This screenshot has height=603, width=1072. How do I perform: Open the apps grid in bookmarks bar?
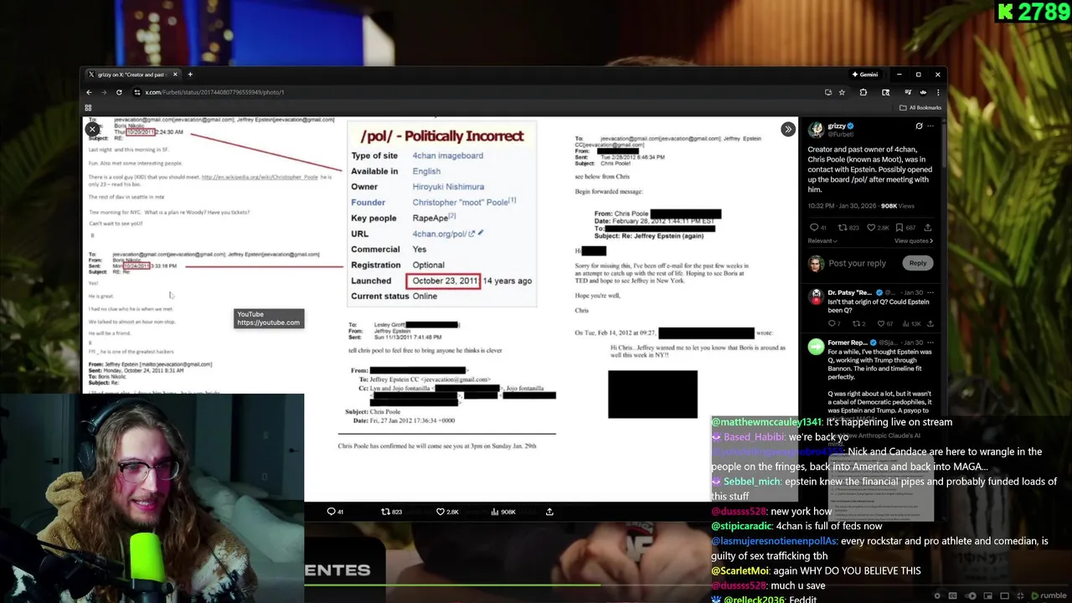tap(88, 107)
